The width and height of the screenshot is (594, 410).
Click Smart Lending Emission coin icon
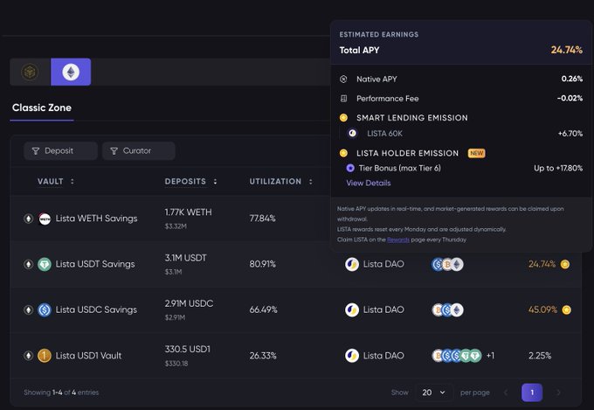[x=343, y=117]
